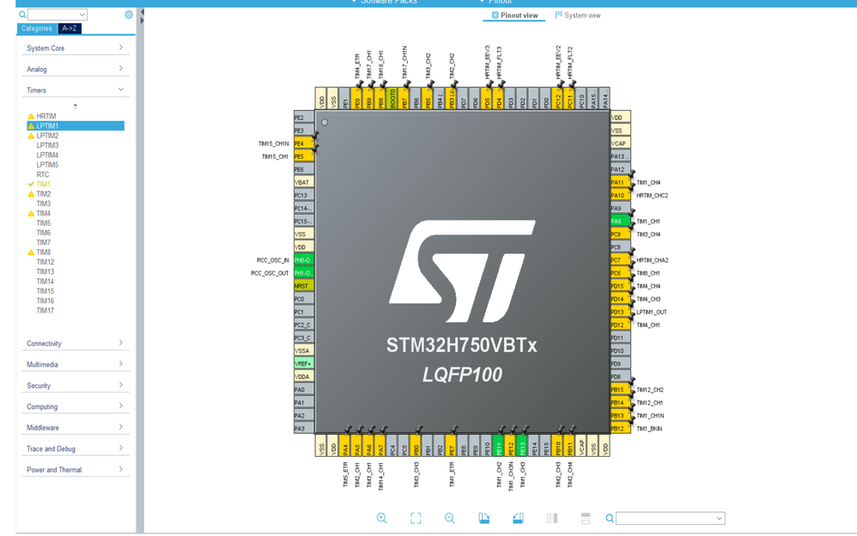Select the A->Z tab
This screenshot has width=857, height=536.
tap(70, 28)
